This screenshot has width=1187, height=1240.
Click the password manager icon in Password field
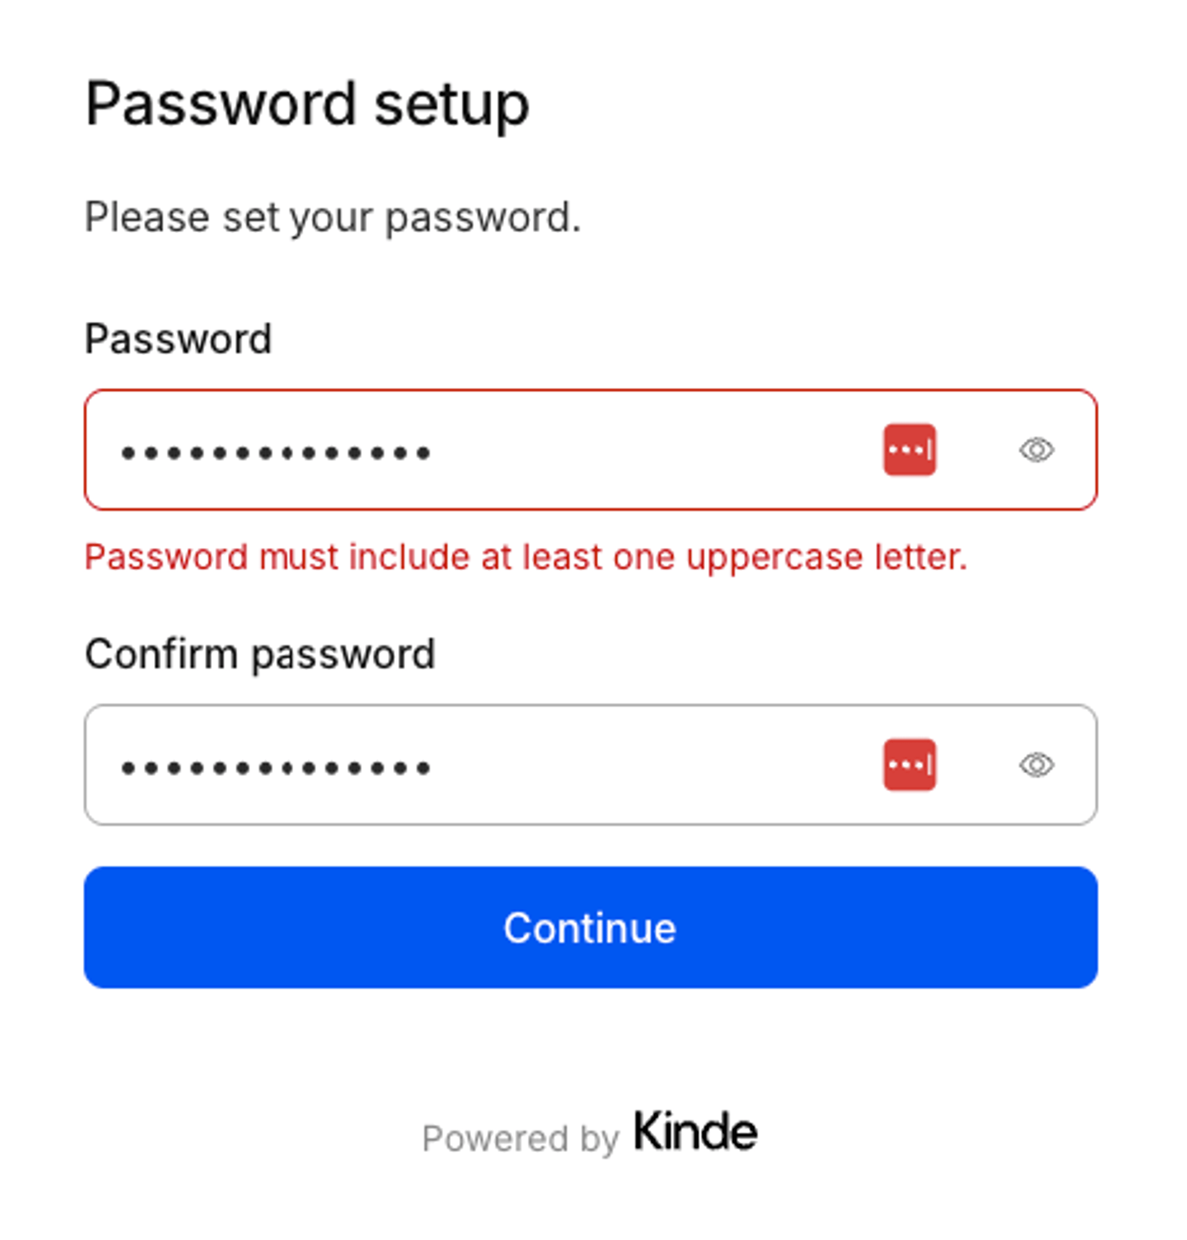point(909,450)
